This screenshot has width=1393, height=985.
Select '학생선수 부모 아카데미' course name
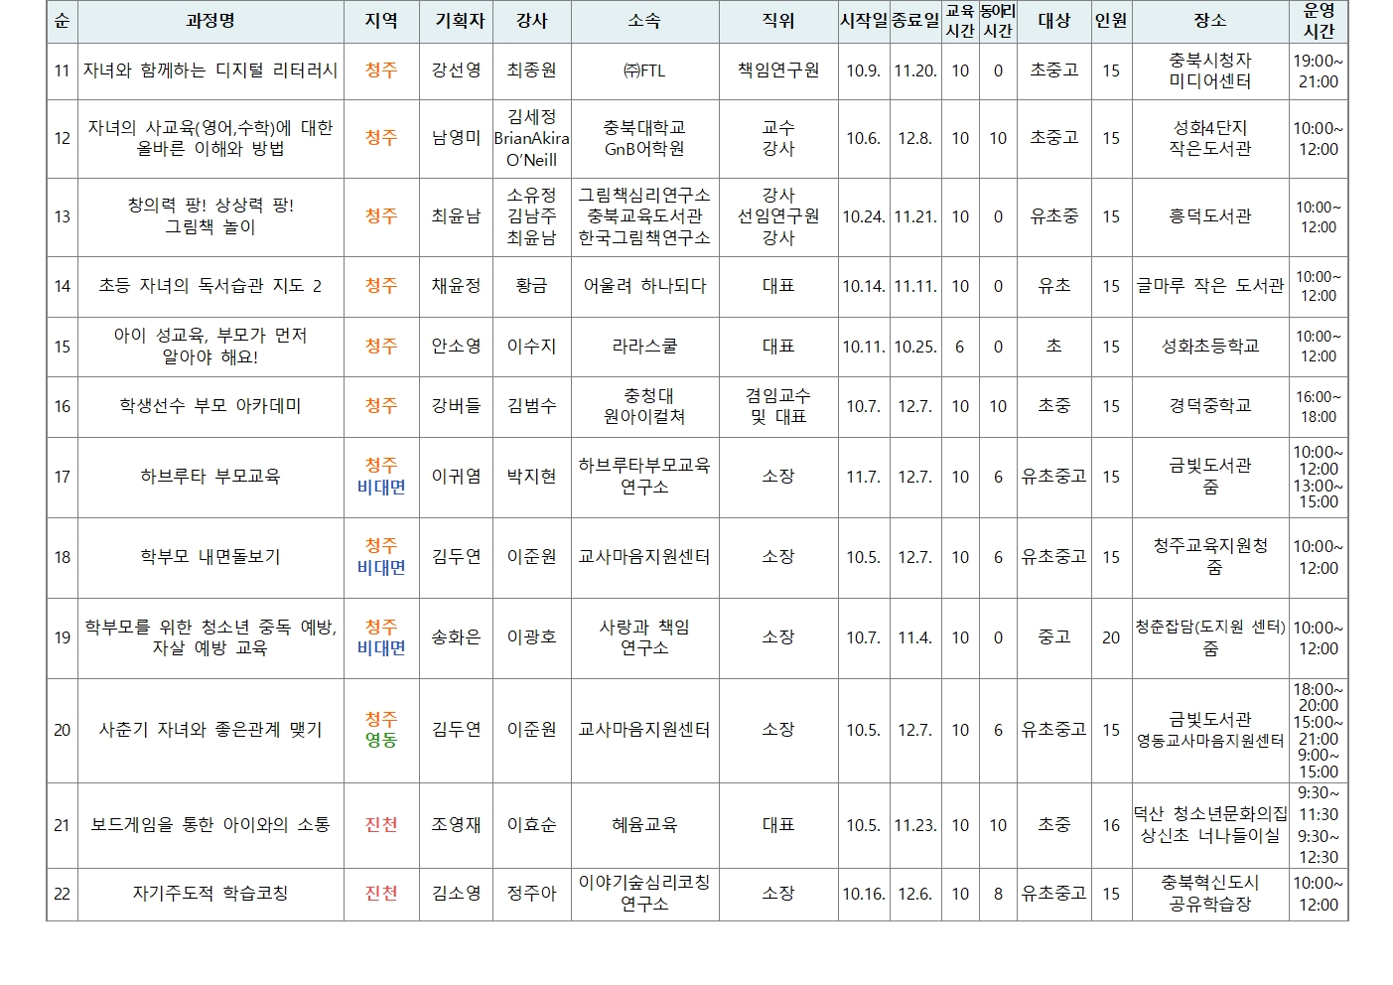click(210, 406)
